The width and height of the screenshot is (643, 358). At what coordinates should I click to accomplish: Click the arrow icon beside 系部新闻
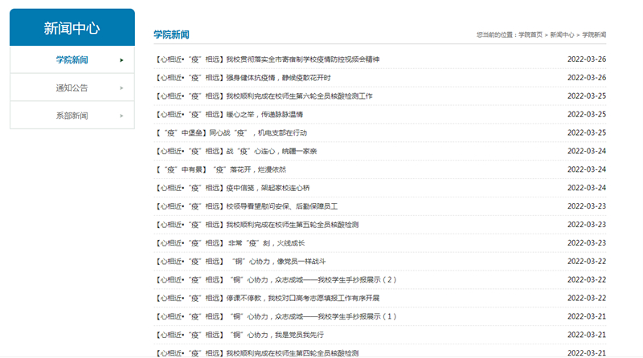[x=121, y=116]
